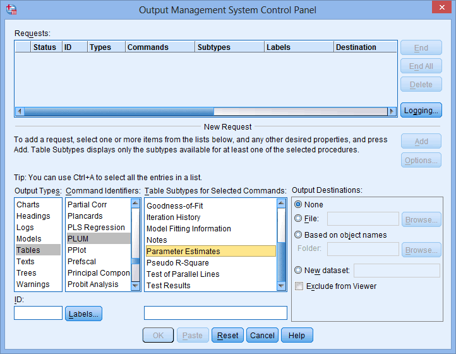Click the Add request button

click(421, 141)
